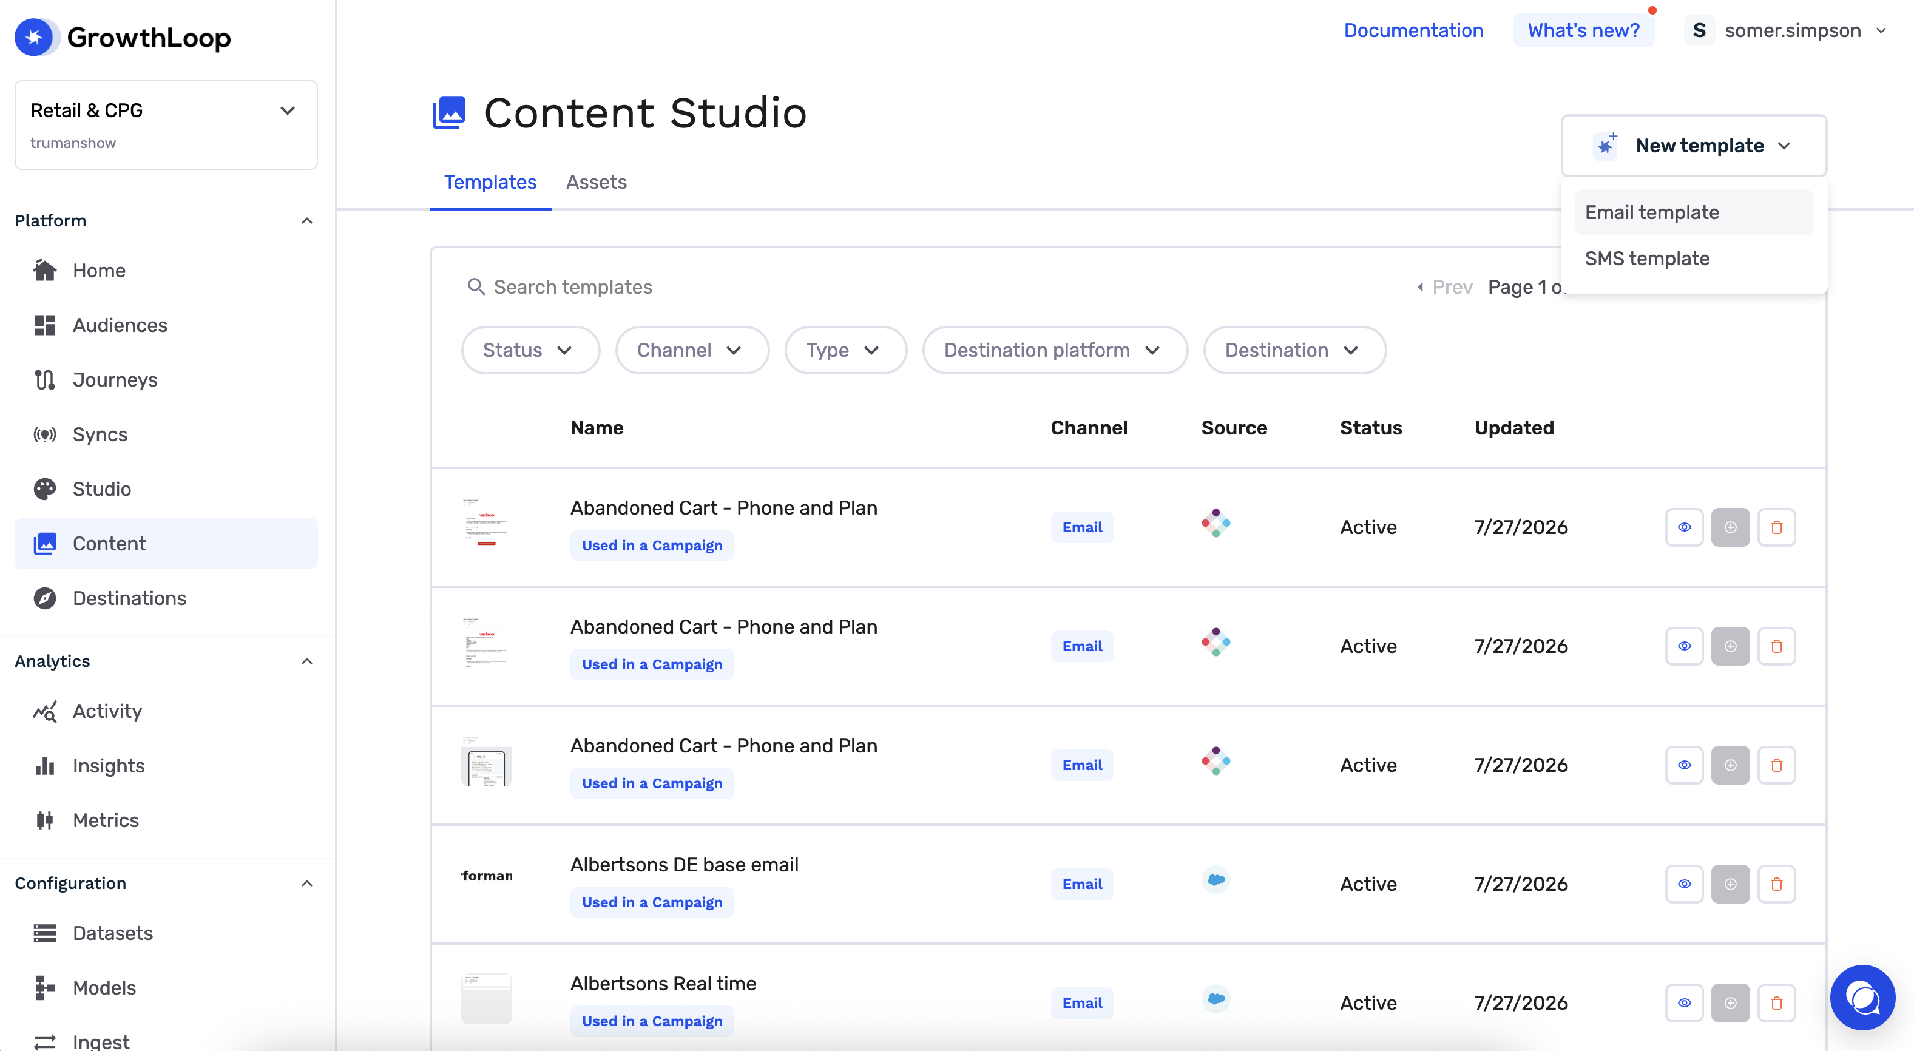Image resolution: width=1914 pixels, height=1051 pixels.
Task: Open the Type filter dropdown
Action: point(845,350)
